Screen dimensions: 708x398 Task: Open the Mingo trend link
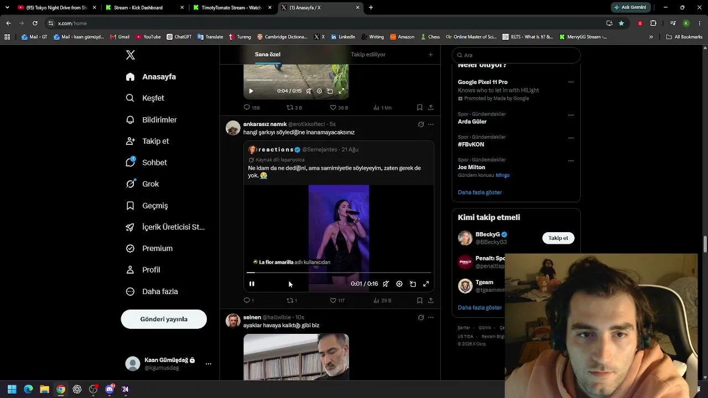(x=502, y=175)
